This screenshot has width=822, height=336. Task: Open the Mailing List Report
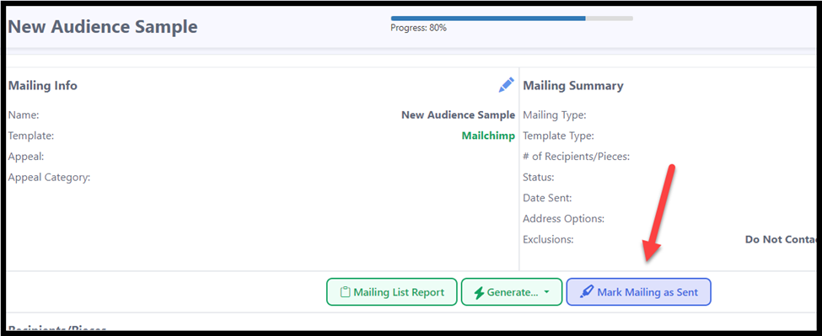pyautogui.click(x=391, y=292)
